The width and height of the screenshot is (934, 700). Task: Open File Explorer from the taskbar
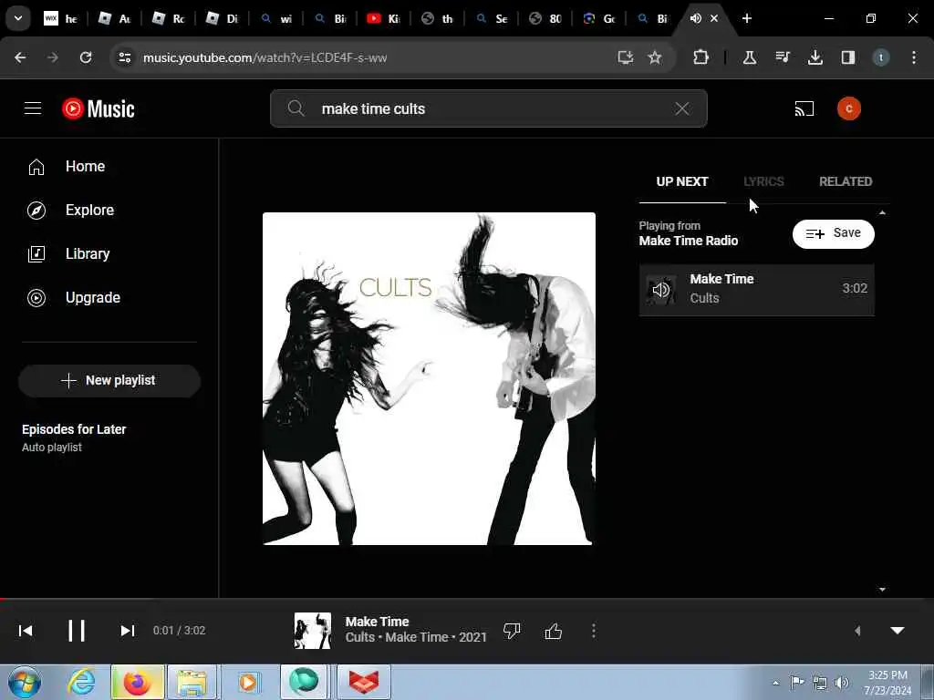[192, 682]
